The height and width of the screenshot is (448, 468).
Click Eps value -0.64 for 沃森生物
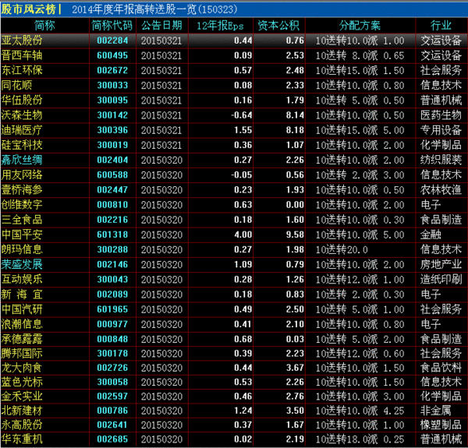point(242,115)
